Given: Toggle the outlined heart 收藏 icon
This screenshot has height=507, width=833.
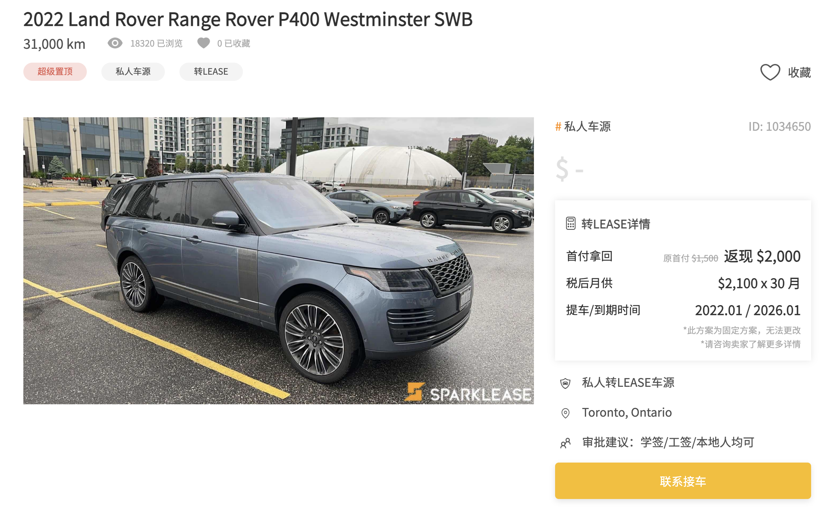Looking at the screenshot, I should tap(770, 72).
